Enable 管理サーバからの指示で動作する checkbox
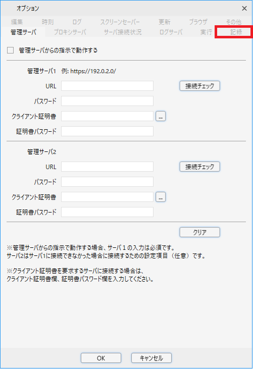 [x=11, y=50]
